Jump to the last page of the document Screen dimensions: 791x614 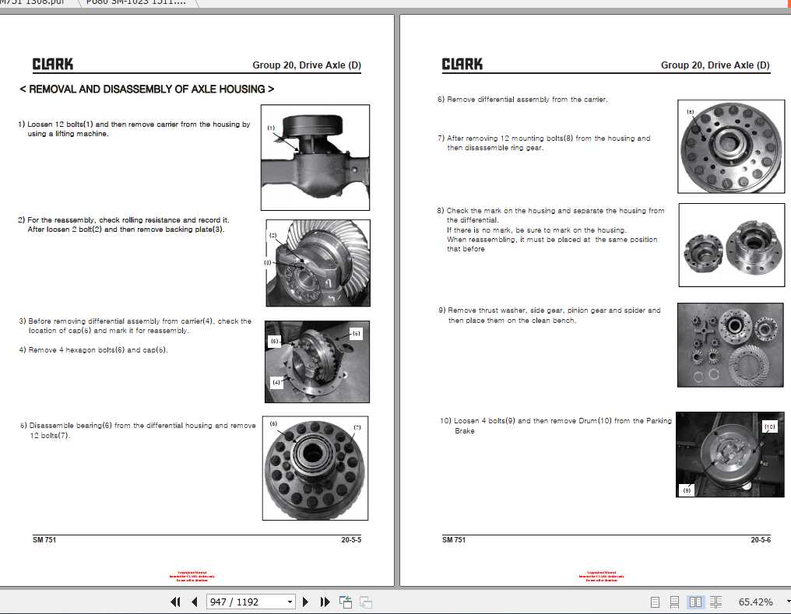coord(325,602)
